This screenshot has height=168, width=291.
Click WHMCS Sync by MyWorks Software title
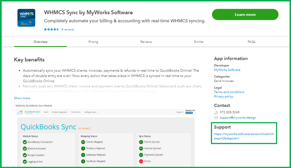click(88, 13)
